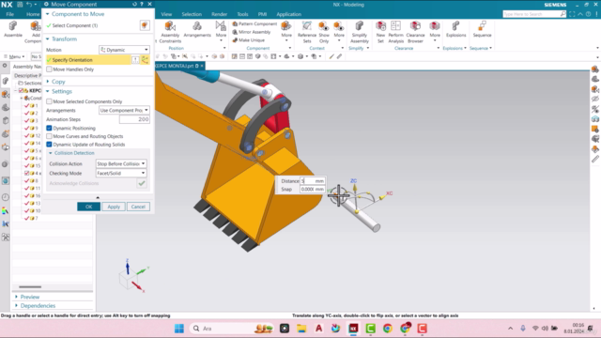Open Simplify Assembly tool
Screen dimensions: 601x338
pos(359,32)
